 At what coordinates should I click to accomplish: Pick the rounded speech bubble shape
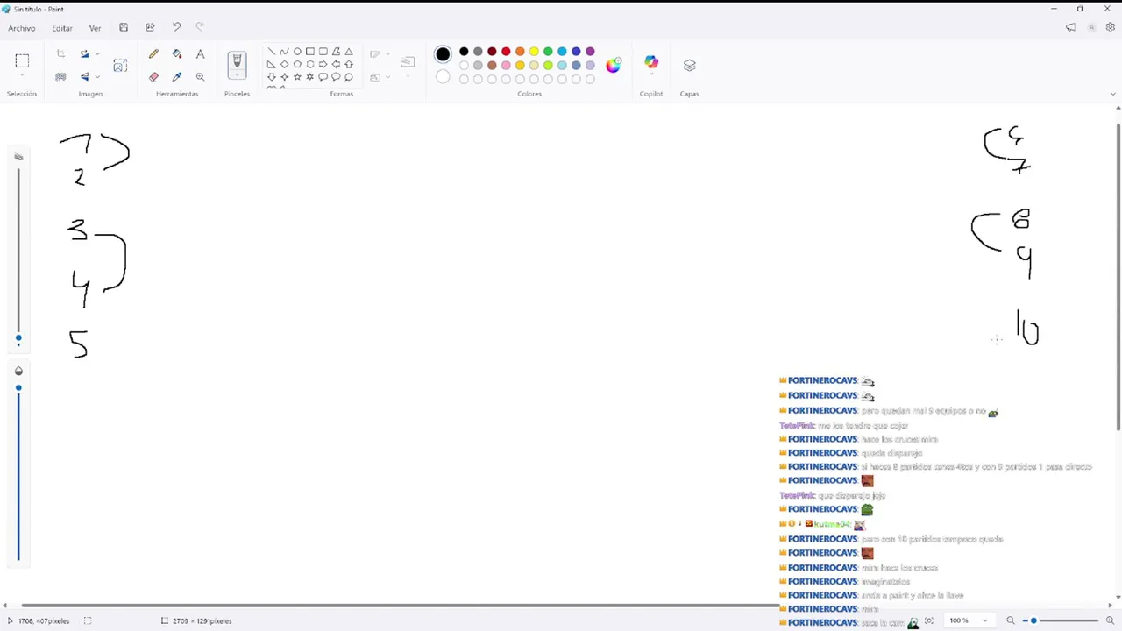tap(323, 77)
